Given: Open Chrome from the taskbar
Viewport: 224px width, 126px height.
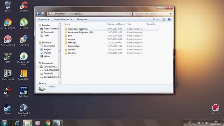Looking at the screenshot, I should point(48,123).
